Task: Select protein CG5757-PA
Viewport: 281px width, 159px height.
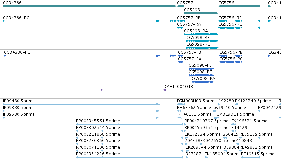Action: tap(190, 59)
